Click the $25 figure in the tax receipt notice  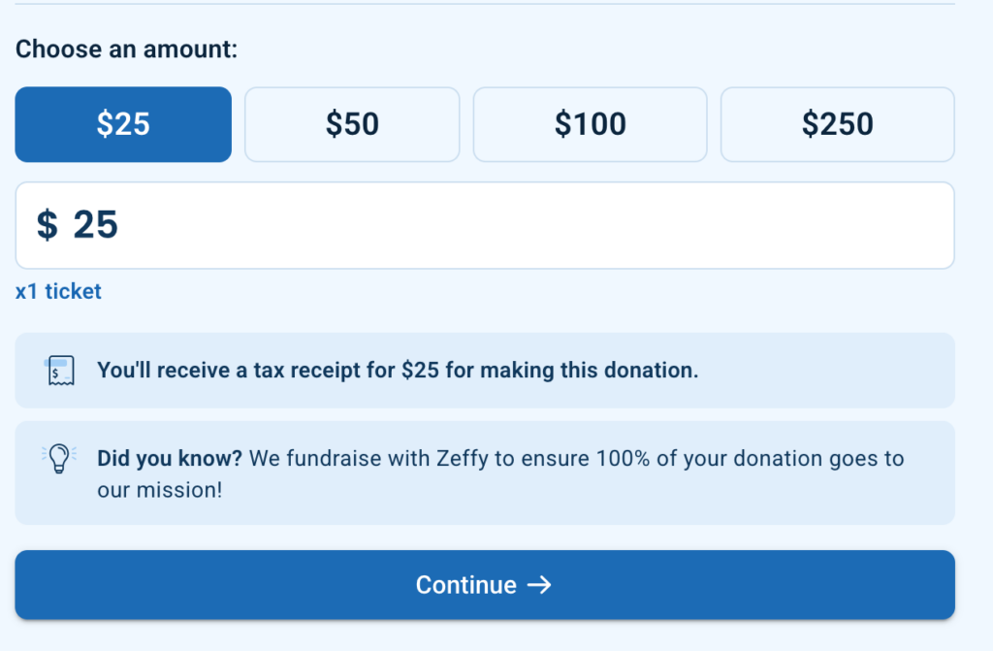pyautogui.click(x=420, y=371)
